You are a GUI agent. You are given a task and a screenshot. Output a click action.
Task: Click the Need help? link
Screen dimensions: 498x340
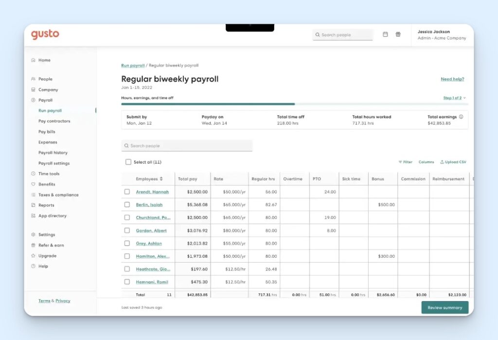click(x=452, y=79)
